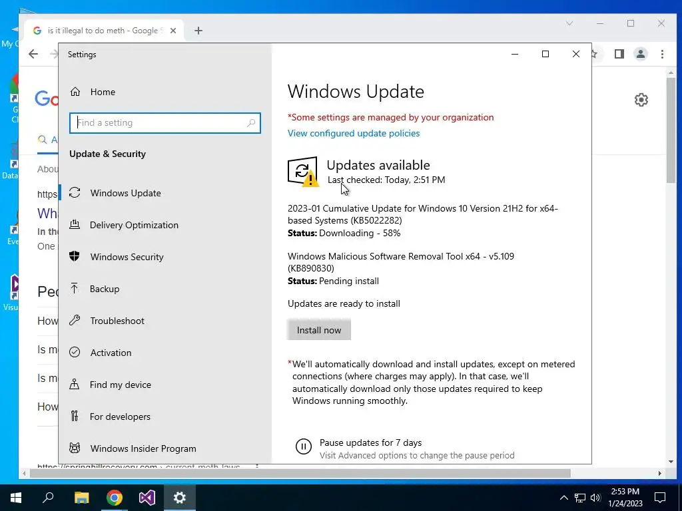Click the pause circle icon
The height and width of the screenshot is (511, 682).
pos(304,446)
